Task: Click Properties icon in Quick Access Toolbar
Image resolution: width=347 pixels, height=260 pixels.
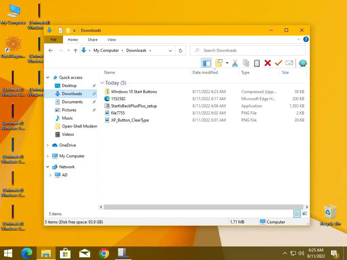Action: [61, 30]
